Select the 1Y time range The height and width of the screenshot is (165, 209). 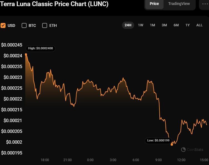[188, 25]
